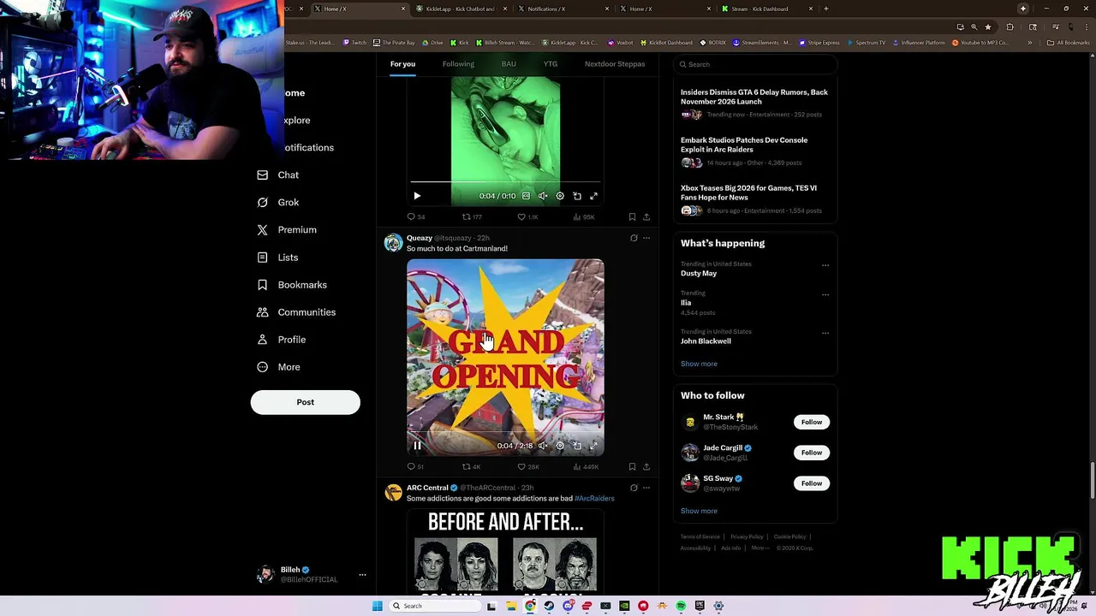Click the Post button
Screen dimensions: 1096x616
305,402
